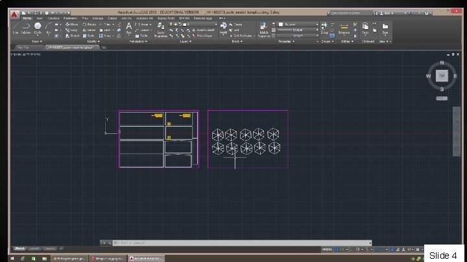Click the Text annotation tool
467x262 pixels.
129,27
